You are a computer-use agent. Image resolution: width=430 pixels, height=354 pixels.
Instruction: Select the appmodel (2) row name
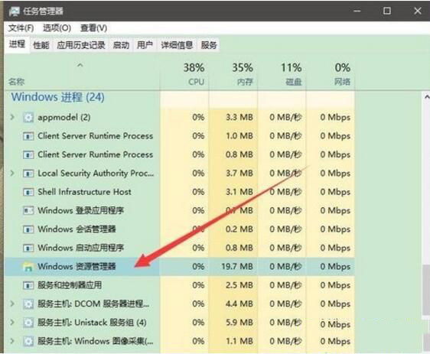point(64,118)
